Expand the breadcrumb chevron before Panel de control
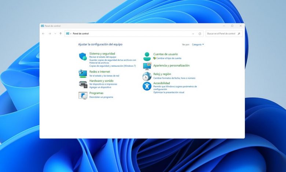 (x=71, y=34)
